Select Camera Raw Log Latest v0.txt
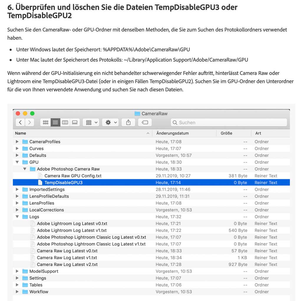 pos(67,251)
